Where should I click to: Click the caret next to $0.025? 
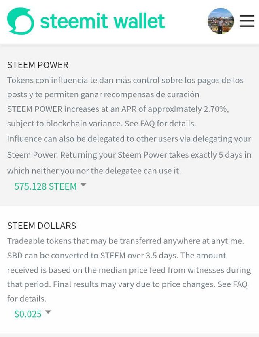[x=48, y=312]
